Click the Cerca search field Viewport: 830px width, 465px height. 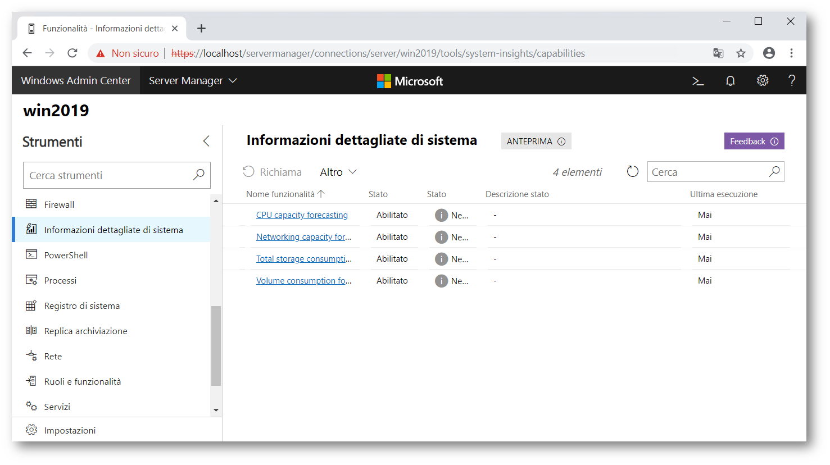point(707,172)
